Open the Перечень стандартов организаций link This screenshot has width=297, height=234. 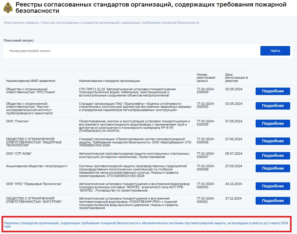146,224
